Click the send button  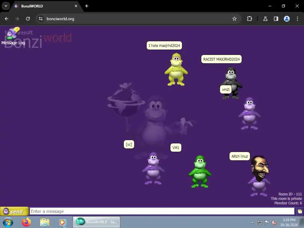coord(14,211)
